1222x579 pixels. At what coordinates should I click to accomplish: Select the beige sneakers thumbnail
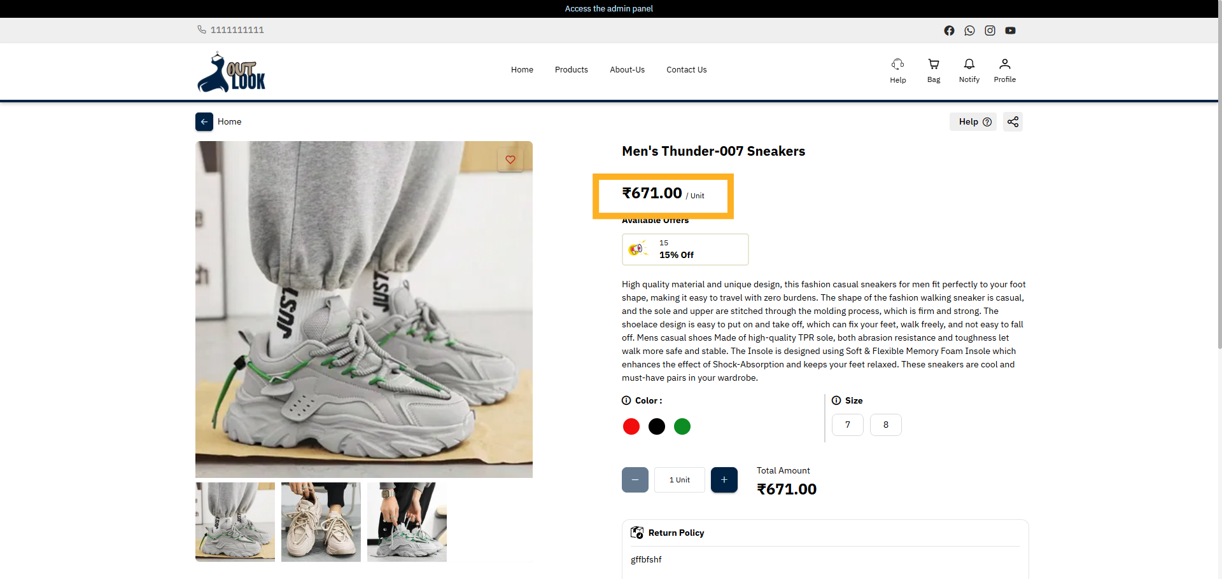pos(321,522)
